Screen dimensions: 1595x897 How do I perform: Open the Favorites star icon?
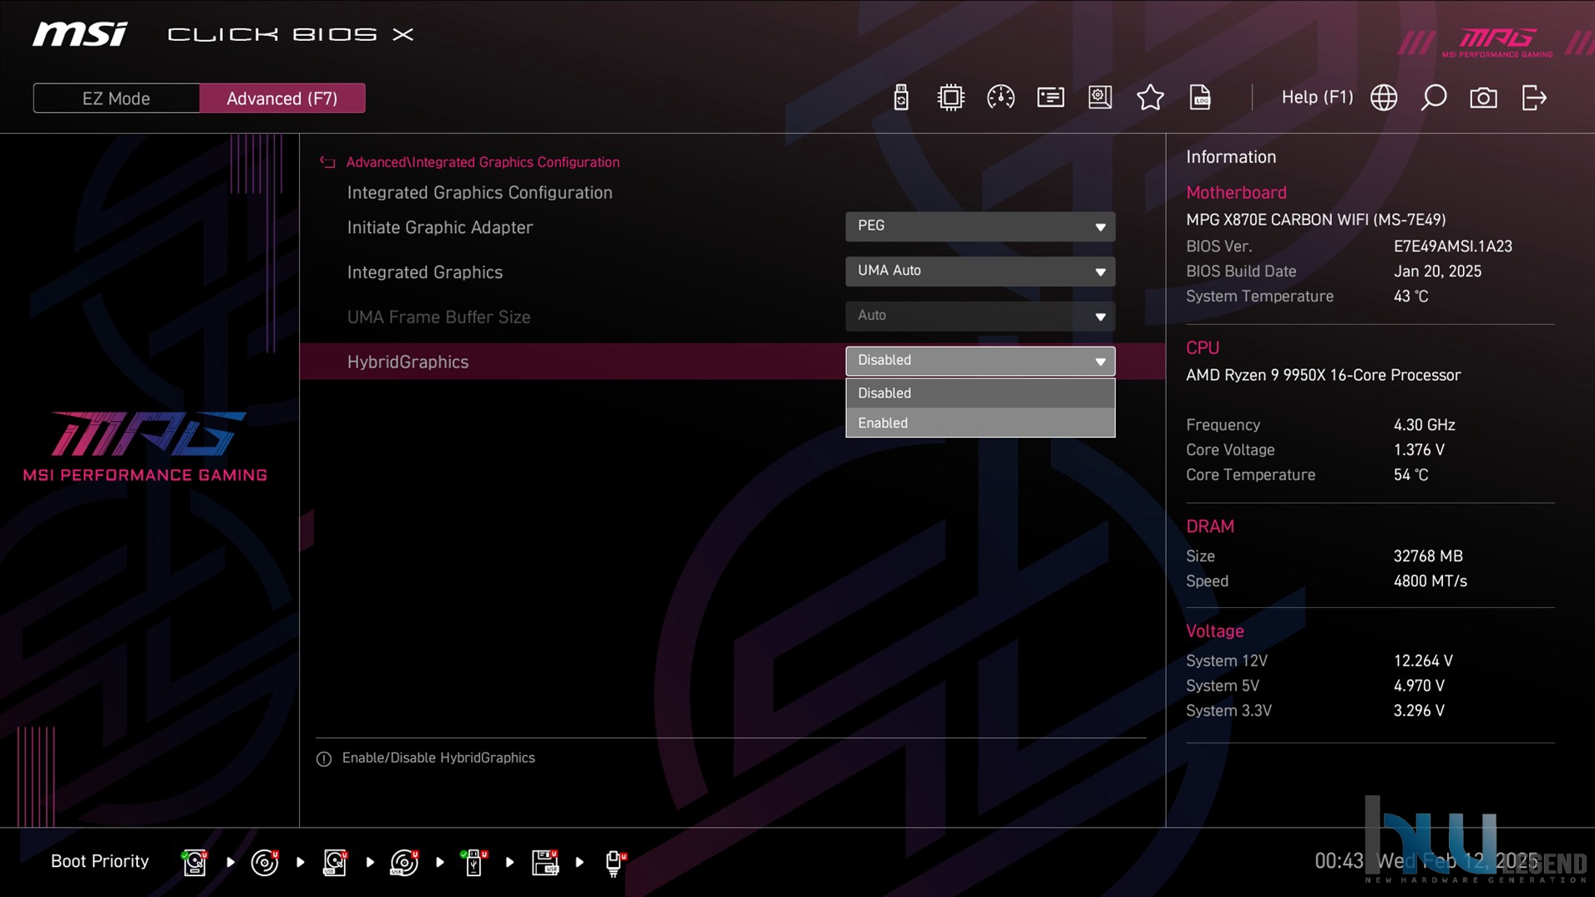coord(1150,98)
